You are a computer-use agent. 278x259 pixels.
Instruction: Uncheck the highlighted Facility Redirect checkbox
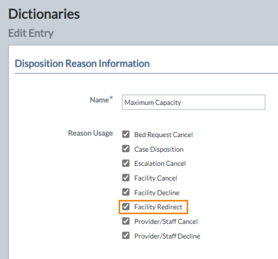point(126,207)
